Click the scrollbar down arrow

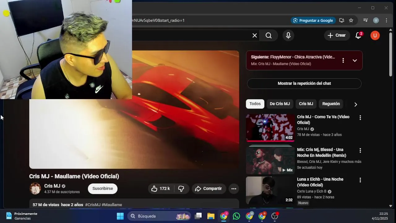pyautogui.click(x=391, y=206)
